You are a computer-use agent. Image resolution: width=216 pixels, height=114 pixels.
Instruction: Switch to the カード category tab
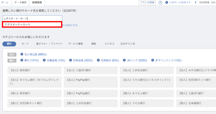(x=25, y=44)
